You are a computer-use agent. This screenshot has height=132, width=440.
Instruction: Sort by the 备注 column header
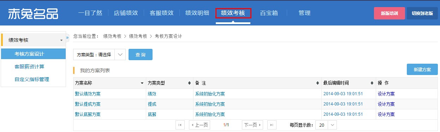click(x=257, y=83)
